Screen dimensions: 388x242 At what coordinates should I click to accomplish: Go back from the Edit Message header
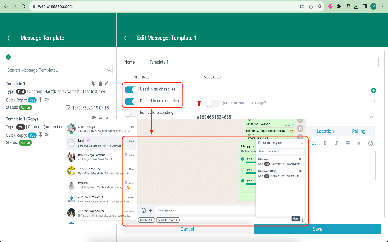click(x=126, y=38)
